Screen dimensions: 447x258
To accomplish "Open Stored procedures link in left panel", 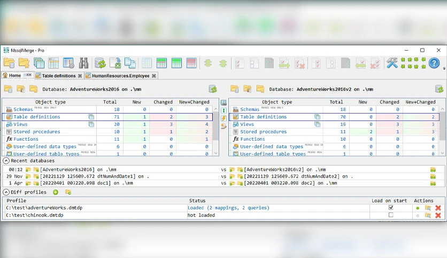I will 37,132.
